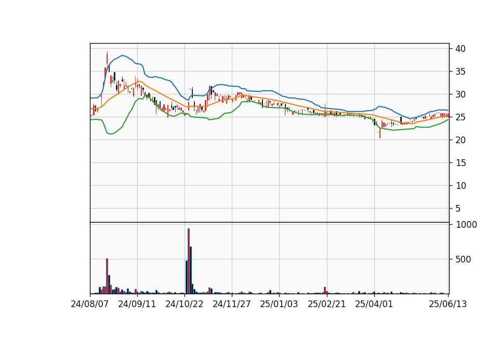Viewport: 499px width, 358px height.
Task: Click the small volume spike at 25/02/21
Action: pyautogui.click(x=325, y=291)
